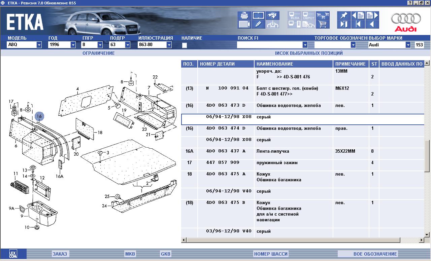Expand the МОДЕЛЬ dropdown showing A8Q
This screenshot has width=431, height=261.
(39, 45)
